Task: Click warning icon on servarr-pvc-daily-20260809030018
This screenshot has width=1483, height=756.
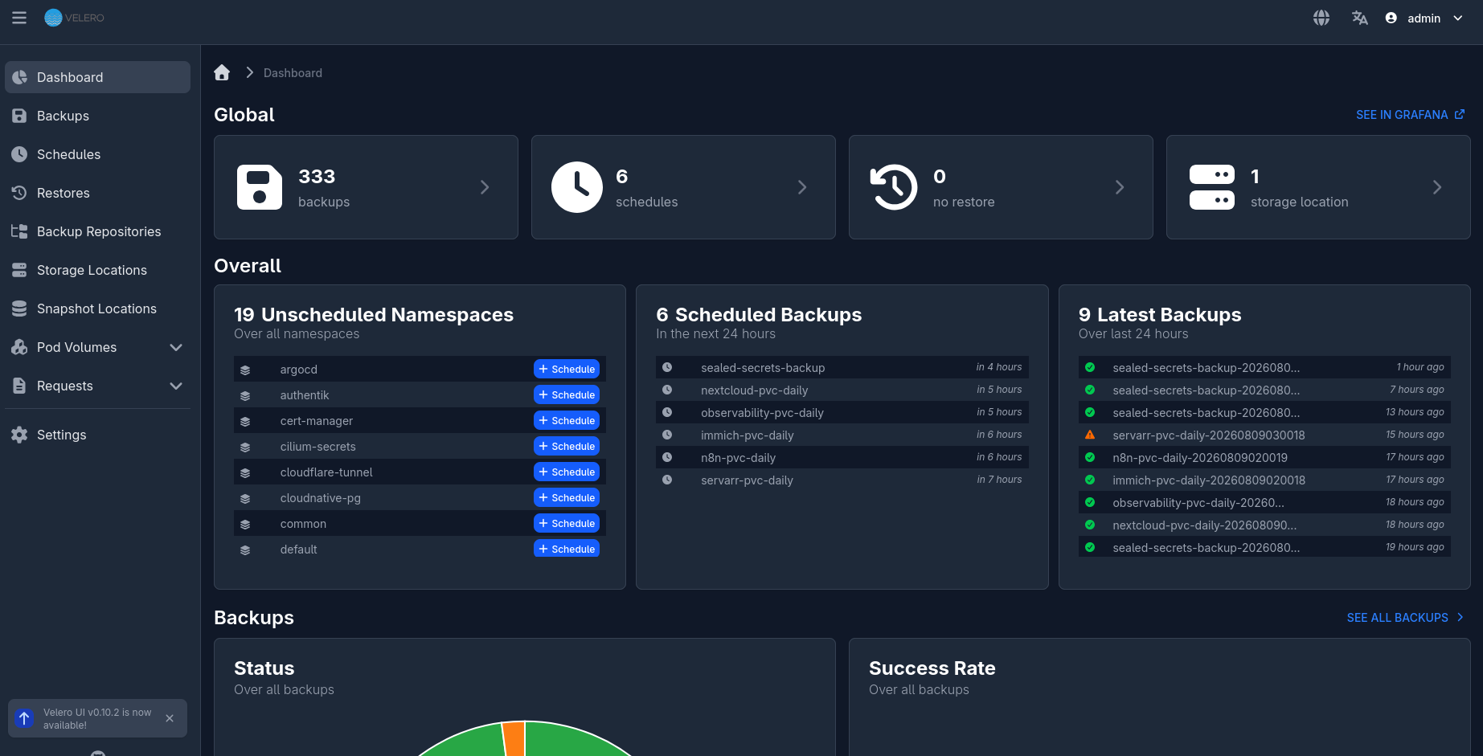Action: pyautogui.click(x=1090, y=435)
